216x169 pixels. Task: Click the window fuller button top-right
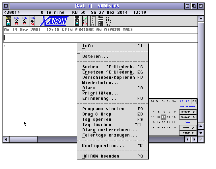201,6
